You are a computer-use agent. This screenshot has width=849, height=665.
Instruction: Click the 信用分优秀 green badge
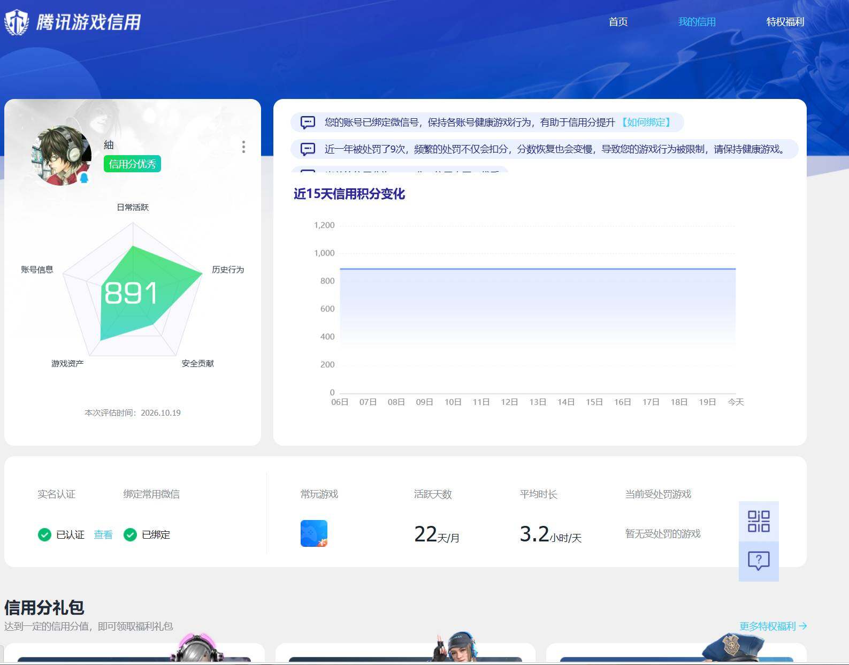pyautogui.click(x=132, y=164)
